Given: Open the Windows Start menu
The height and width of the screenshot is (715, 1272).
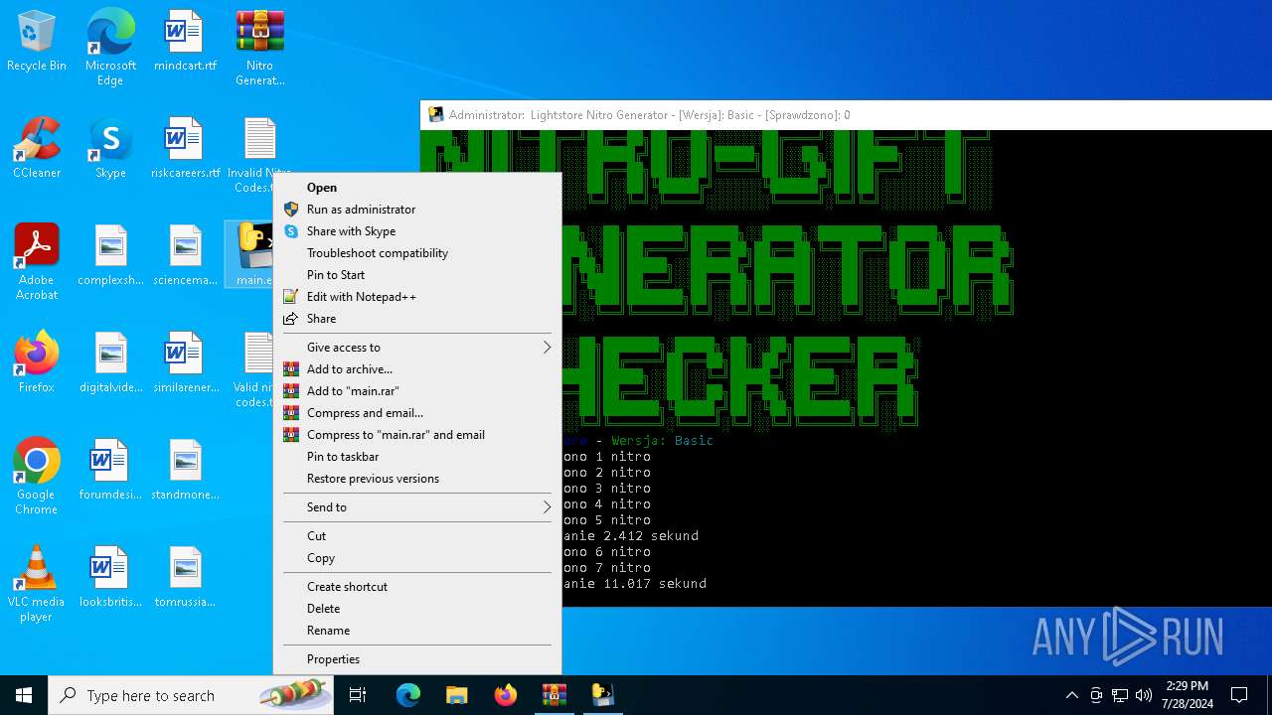Looking at the screenshot, I should (24, 695).
